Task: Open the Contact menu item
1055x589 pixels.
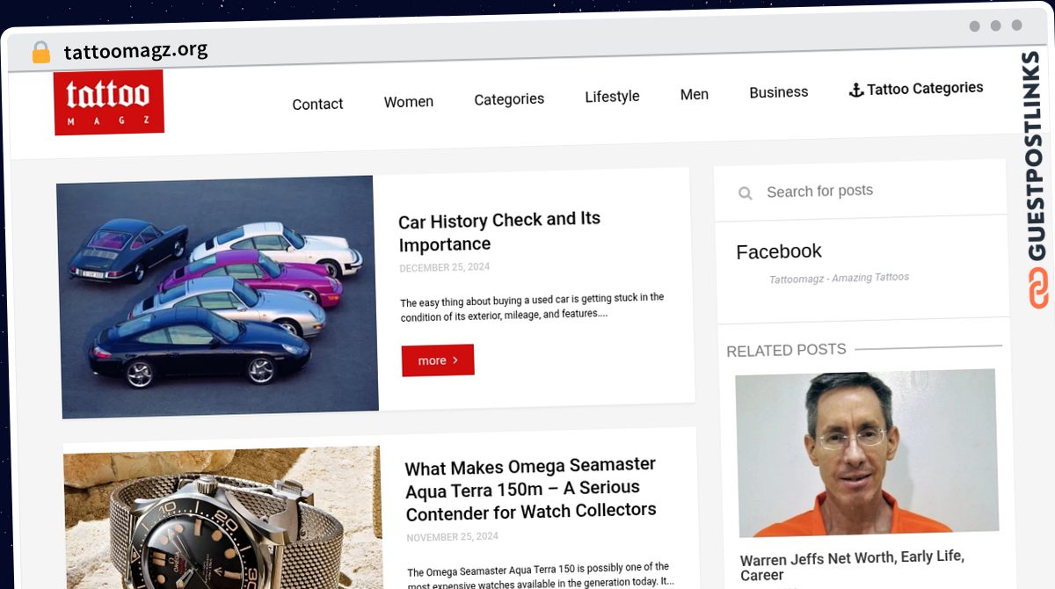Action: (x=317, y=104)
